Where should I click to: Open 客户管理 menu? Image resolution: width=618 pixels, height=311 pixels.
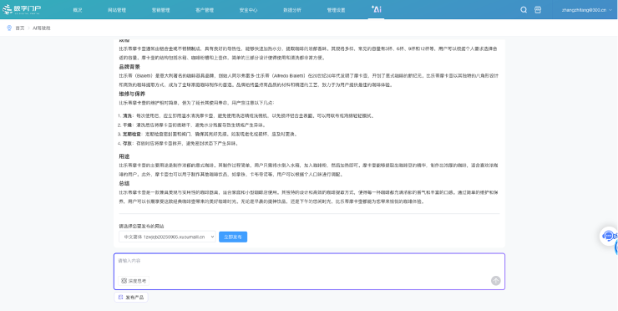pos(205,10)
